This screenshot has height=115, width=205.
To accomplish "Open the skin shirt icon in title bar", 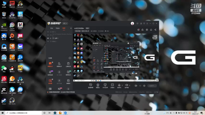I will [x=144, y=24].
